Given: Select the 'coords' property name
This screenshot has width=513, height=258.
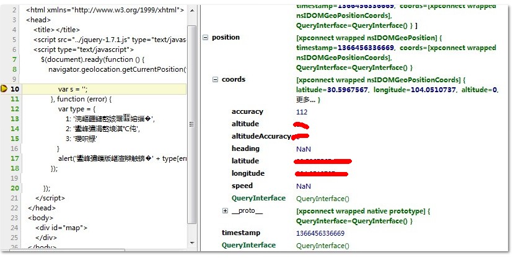Looking at the screenshot, I should 234,79.
